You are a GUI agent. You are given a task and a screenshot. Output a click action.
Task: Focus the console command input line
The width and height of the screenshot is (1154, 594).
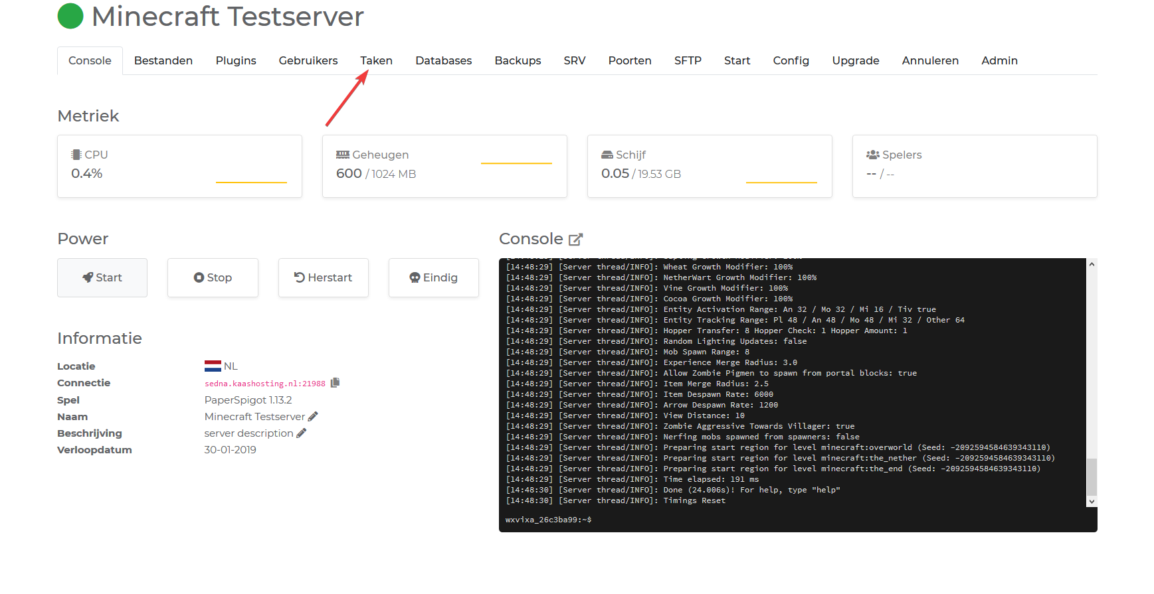click(797, 520)
